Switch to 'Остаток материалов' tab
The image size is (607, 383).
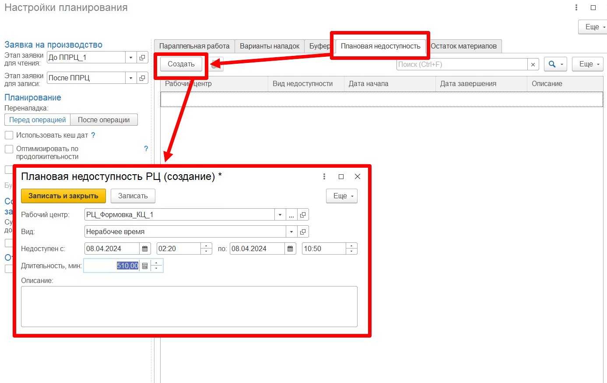[463, 46]
